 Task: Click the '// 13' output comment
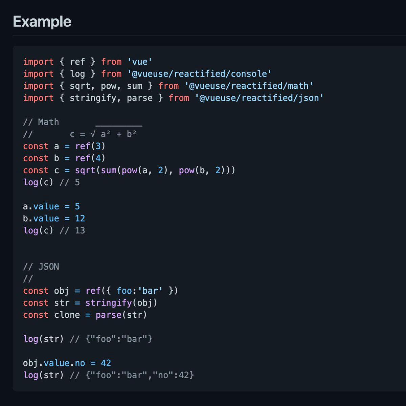click(x=72, y=231)
